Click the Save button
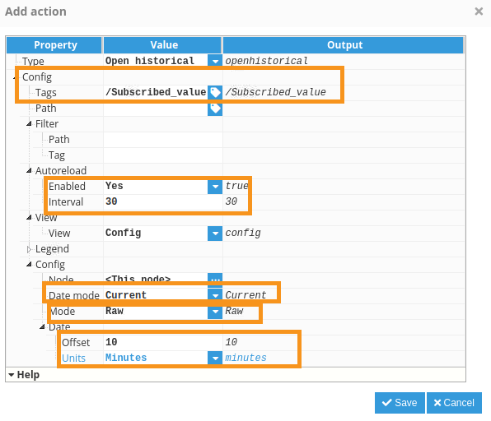 (x=400, y=403)
